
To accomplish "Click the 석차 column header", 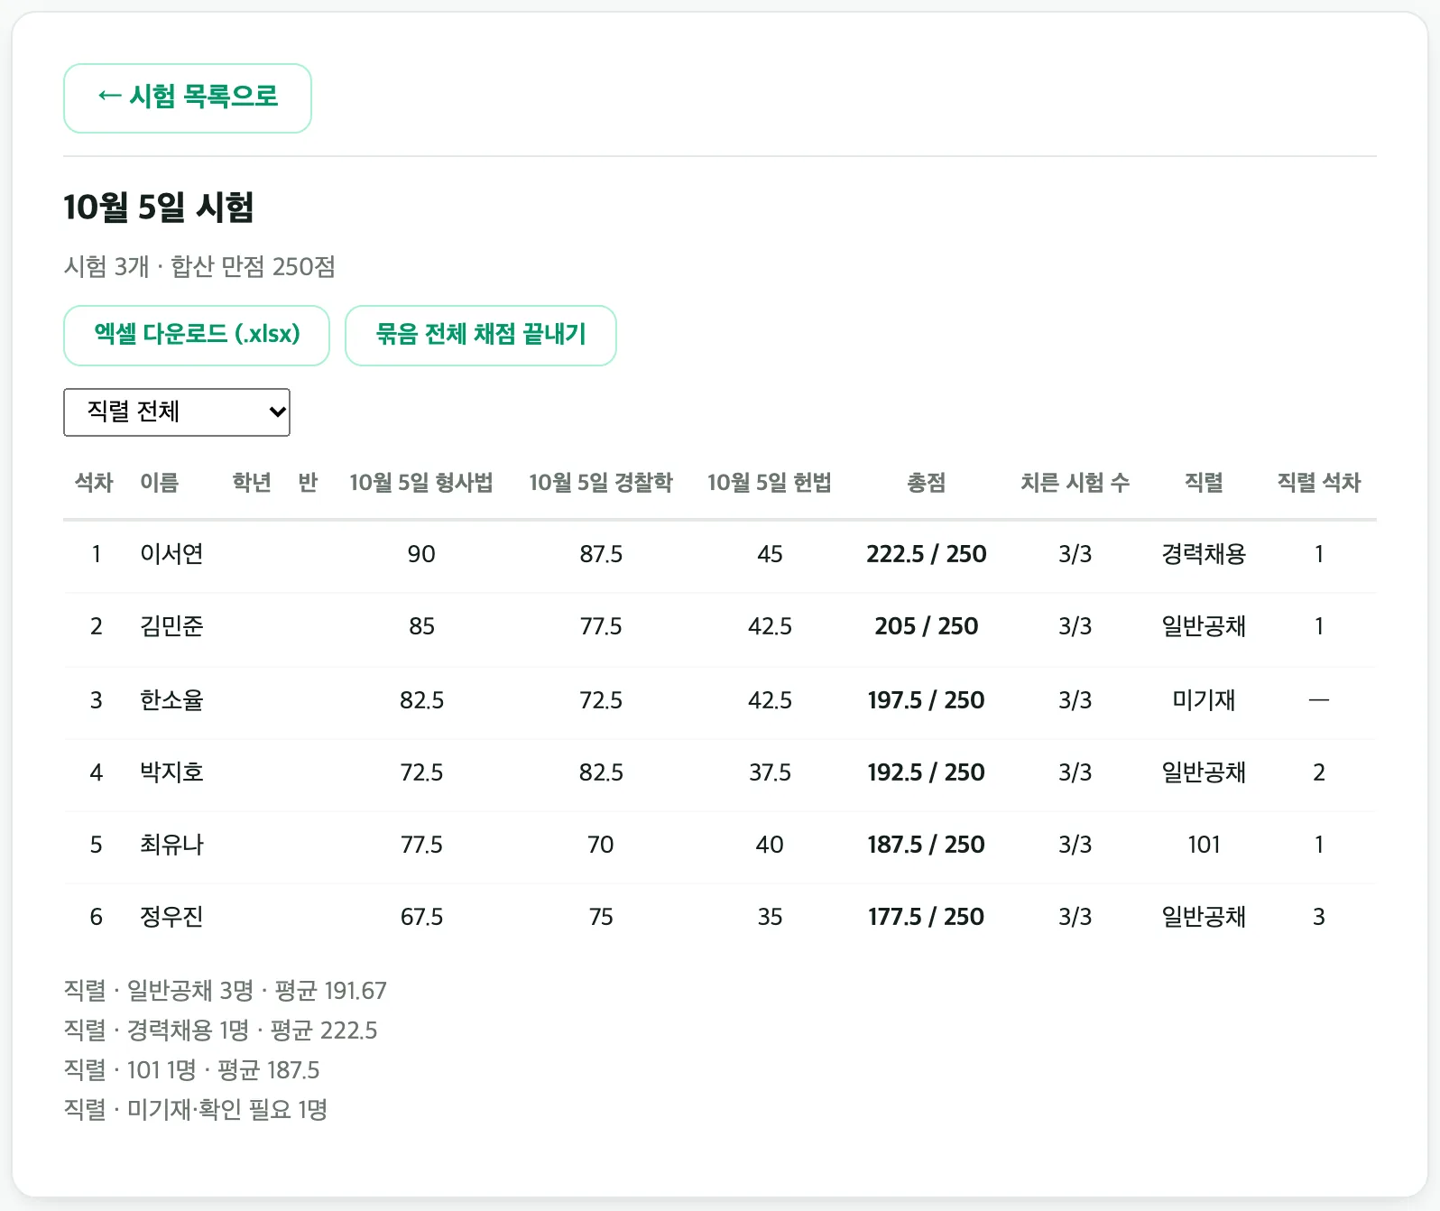I will click(94, 483).
